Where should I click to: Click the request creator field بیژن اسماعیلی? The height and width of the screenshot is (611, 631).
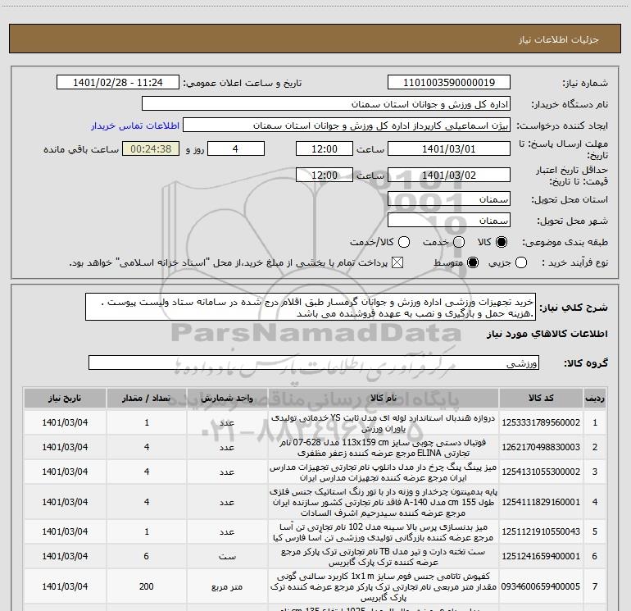[x=347, y=125]
